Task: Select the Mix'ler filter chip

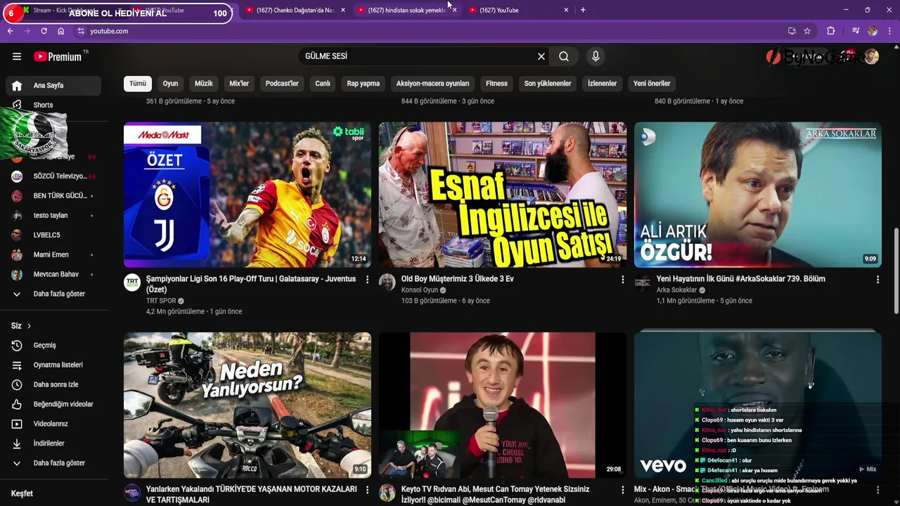Action: [239, 84]
